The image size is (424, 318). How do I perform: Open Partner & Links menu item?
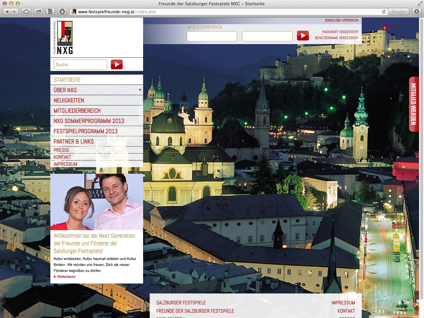(x=97, y=142)
